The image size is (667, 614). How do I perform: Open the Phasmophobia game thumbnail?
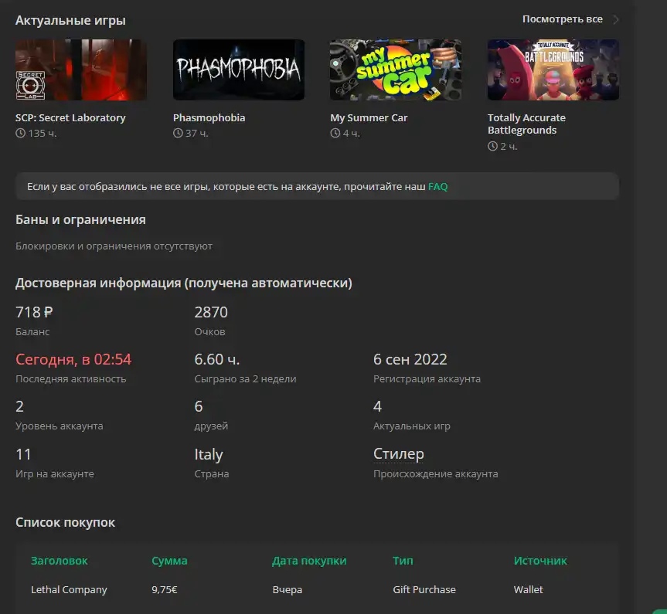click(x=239, y=70)
